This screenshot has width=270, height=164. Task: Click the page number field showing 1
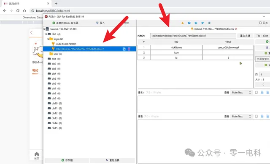click(x=265, y=75)
